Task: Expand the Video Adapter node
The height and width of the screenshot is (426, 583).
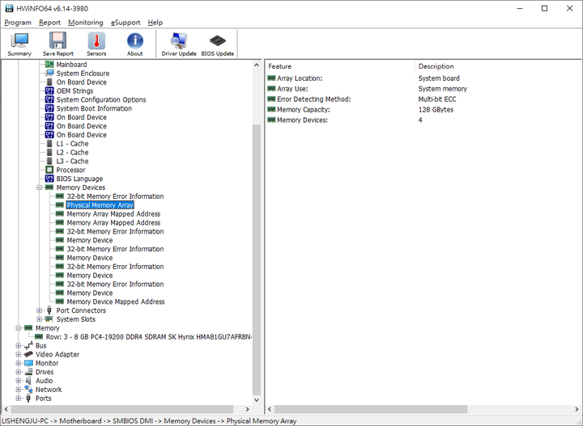Action: coord(18,355)
